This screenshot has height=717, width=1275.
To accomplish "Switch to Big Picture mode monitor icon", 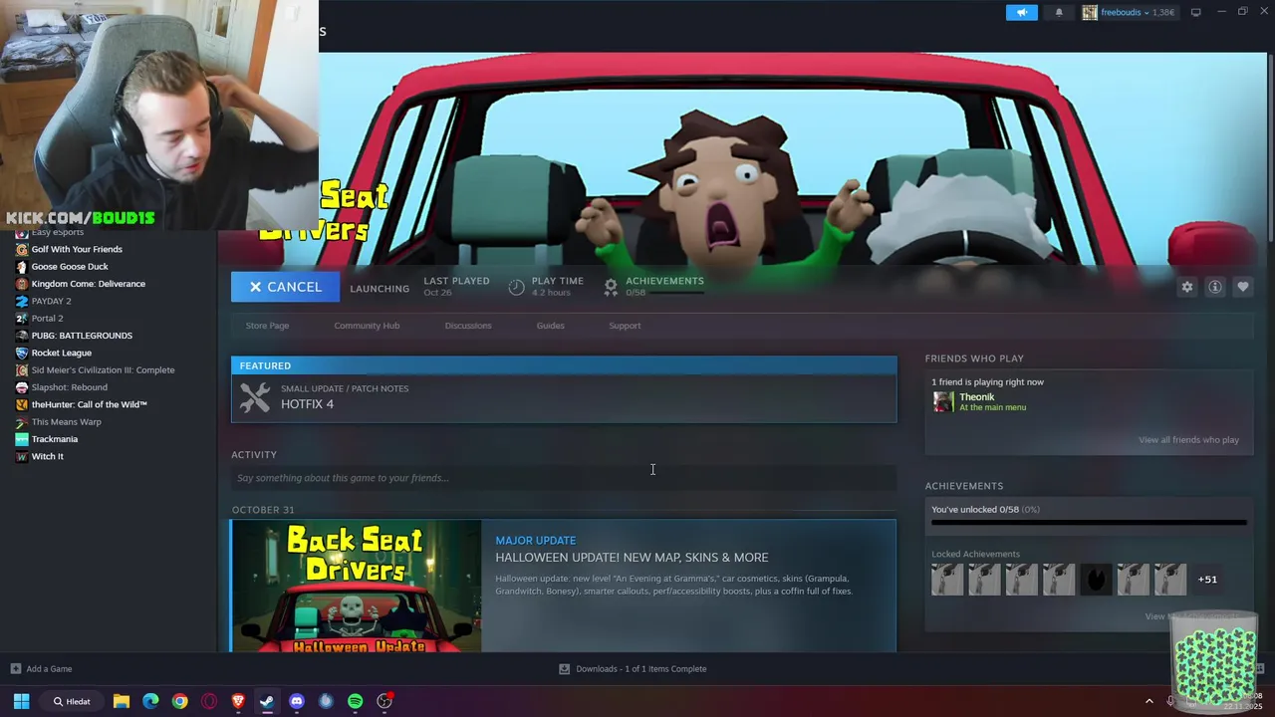I will pos(1196,12).
